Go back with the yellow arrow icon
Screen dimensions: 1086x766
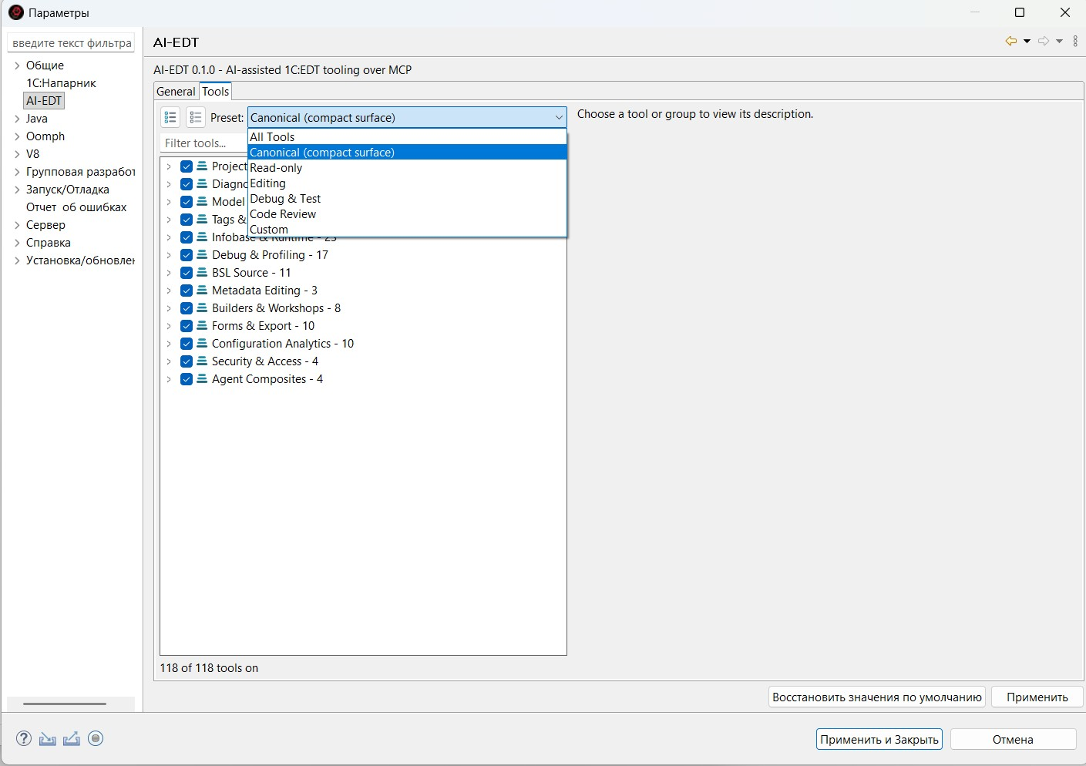(1011, 42)
